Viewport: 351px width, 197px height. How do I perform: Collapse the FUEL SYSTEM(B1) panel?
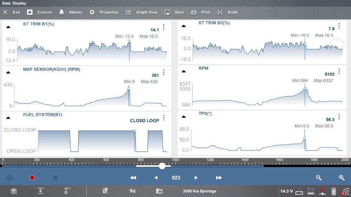pos(8,117)
